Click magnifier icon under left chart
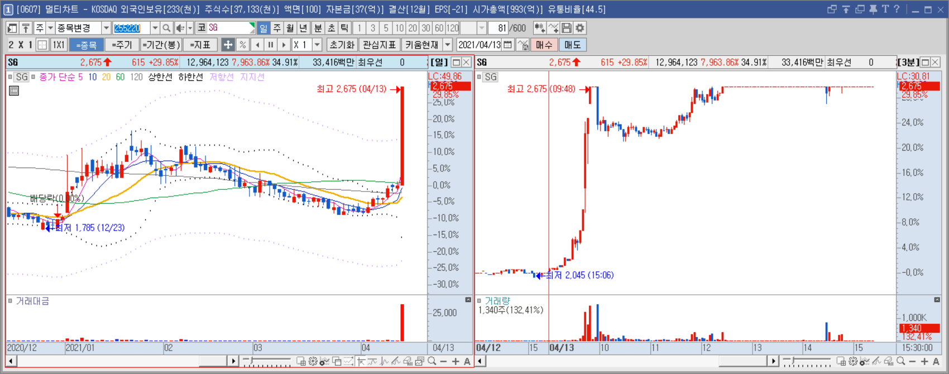The height and width of the screenshot is (374, 949). [x=432, y=362]
